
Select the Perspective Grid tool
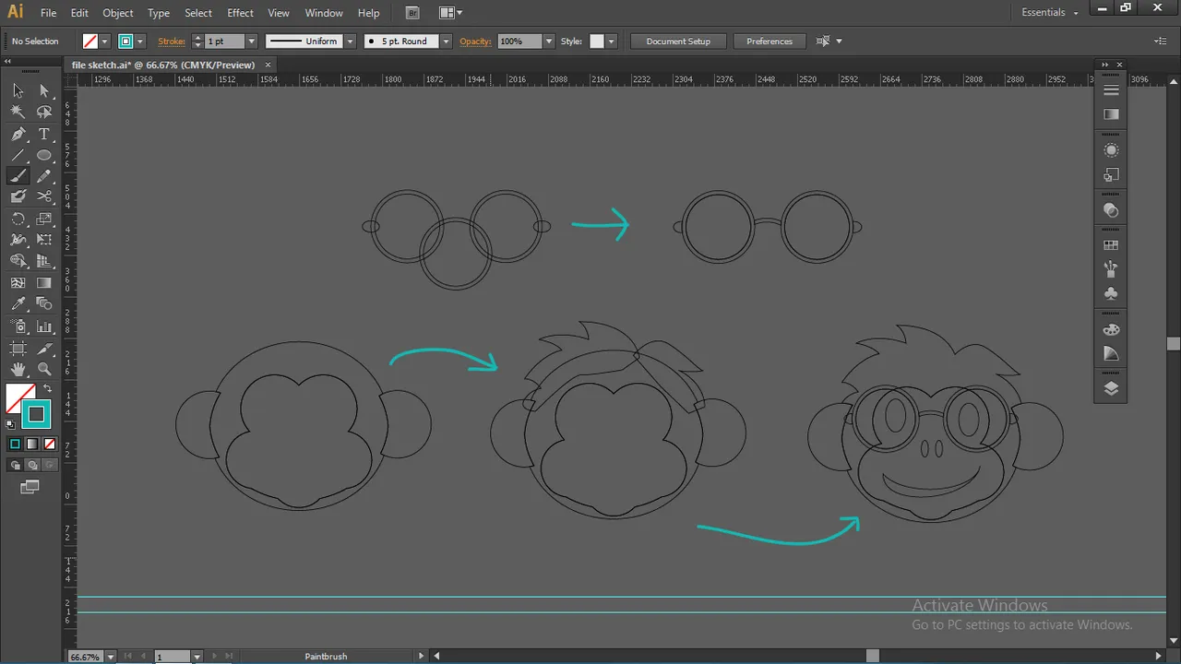coord(44,261)
